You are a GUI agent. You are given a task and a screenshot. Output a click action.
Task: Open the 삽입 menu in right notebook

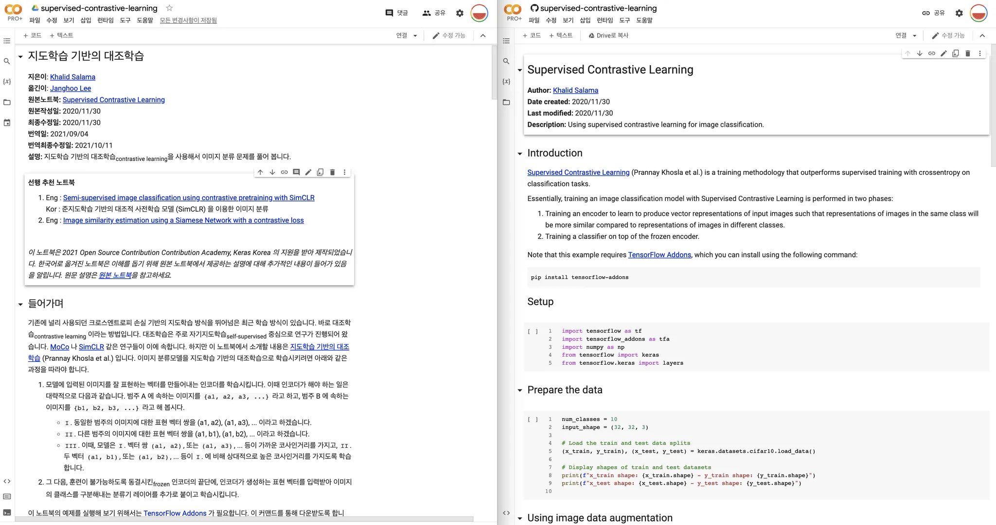(x=585, y=20)
